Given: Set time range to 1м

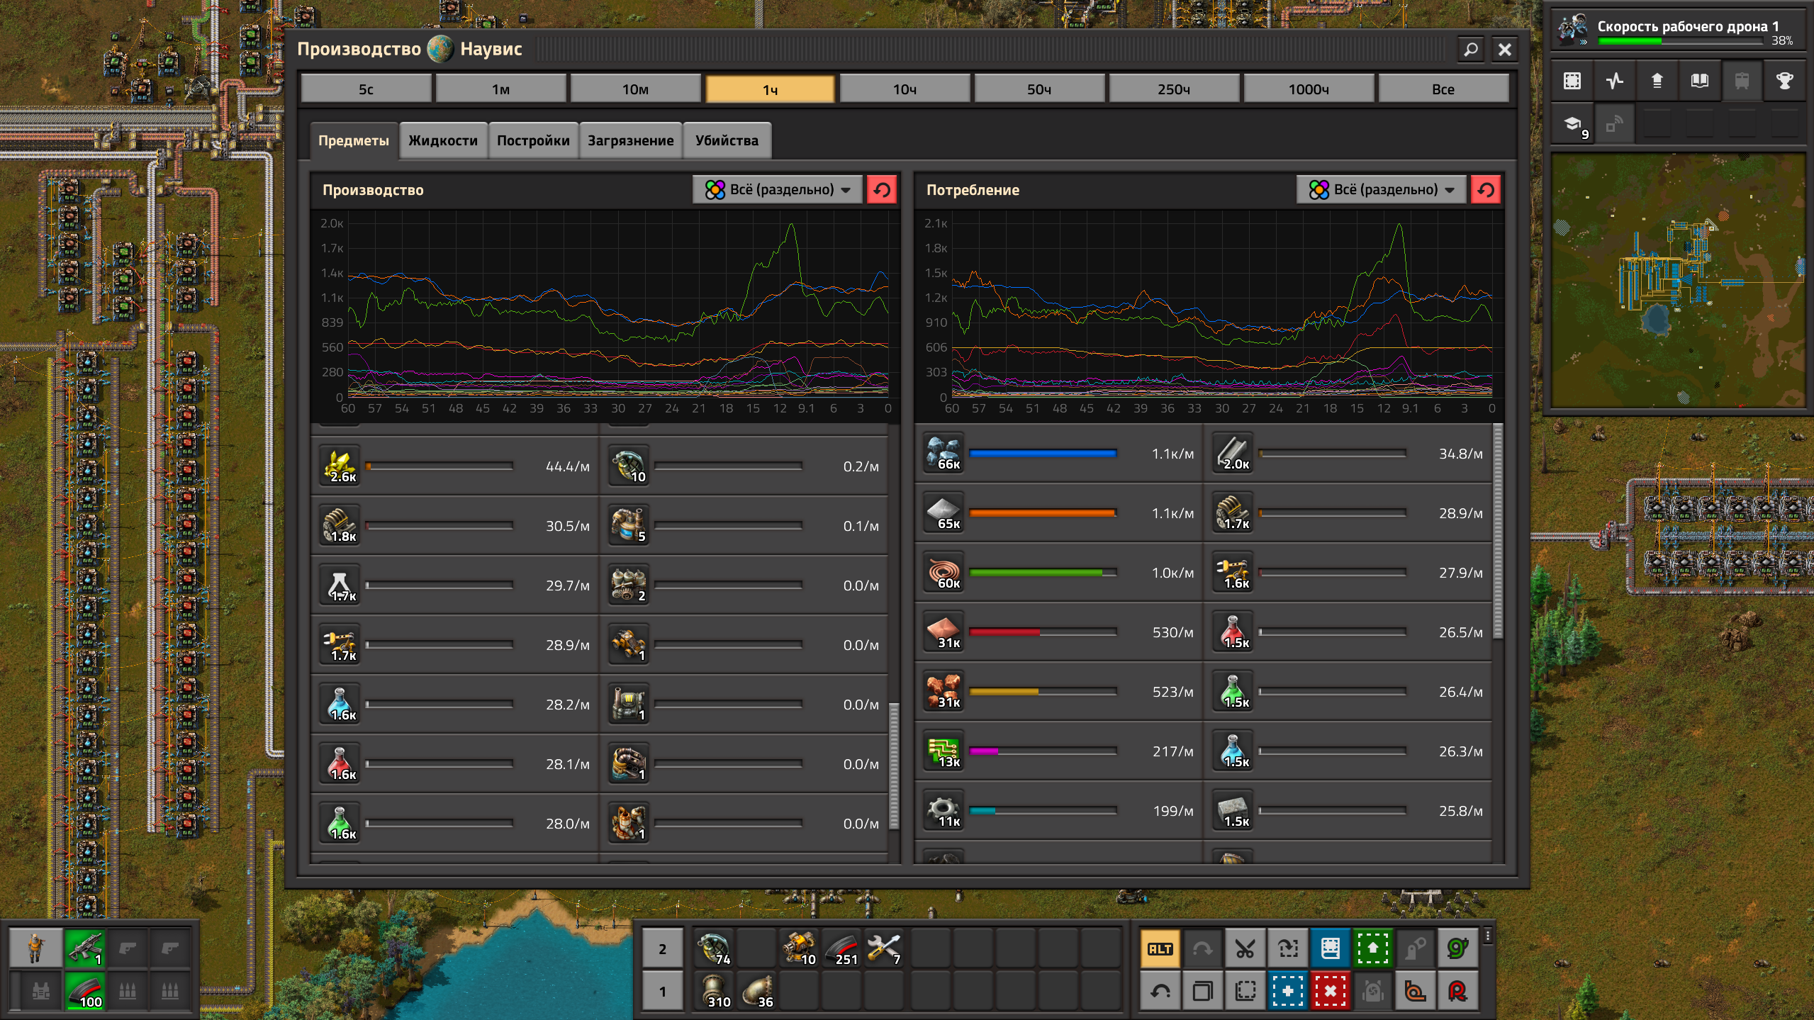Looking at the screenshot, I should click(500, 89).
